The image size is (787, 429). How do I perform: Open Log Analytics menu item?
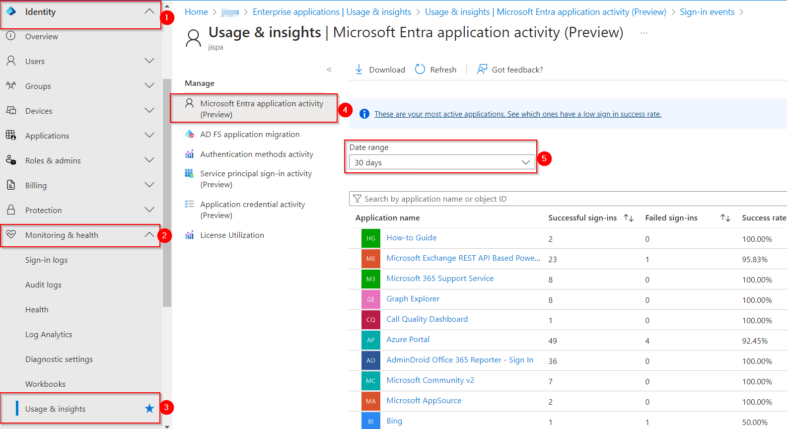pos(49,334)
